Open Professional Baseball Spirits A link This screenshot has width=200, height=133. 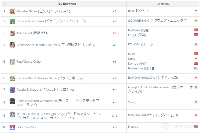56,45
